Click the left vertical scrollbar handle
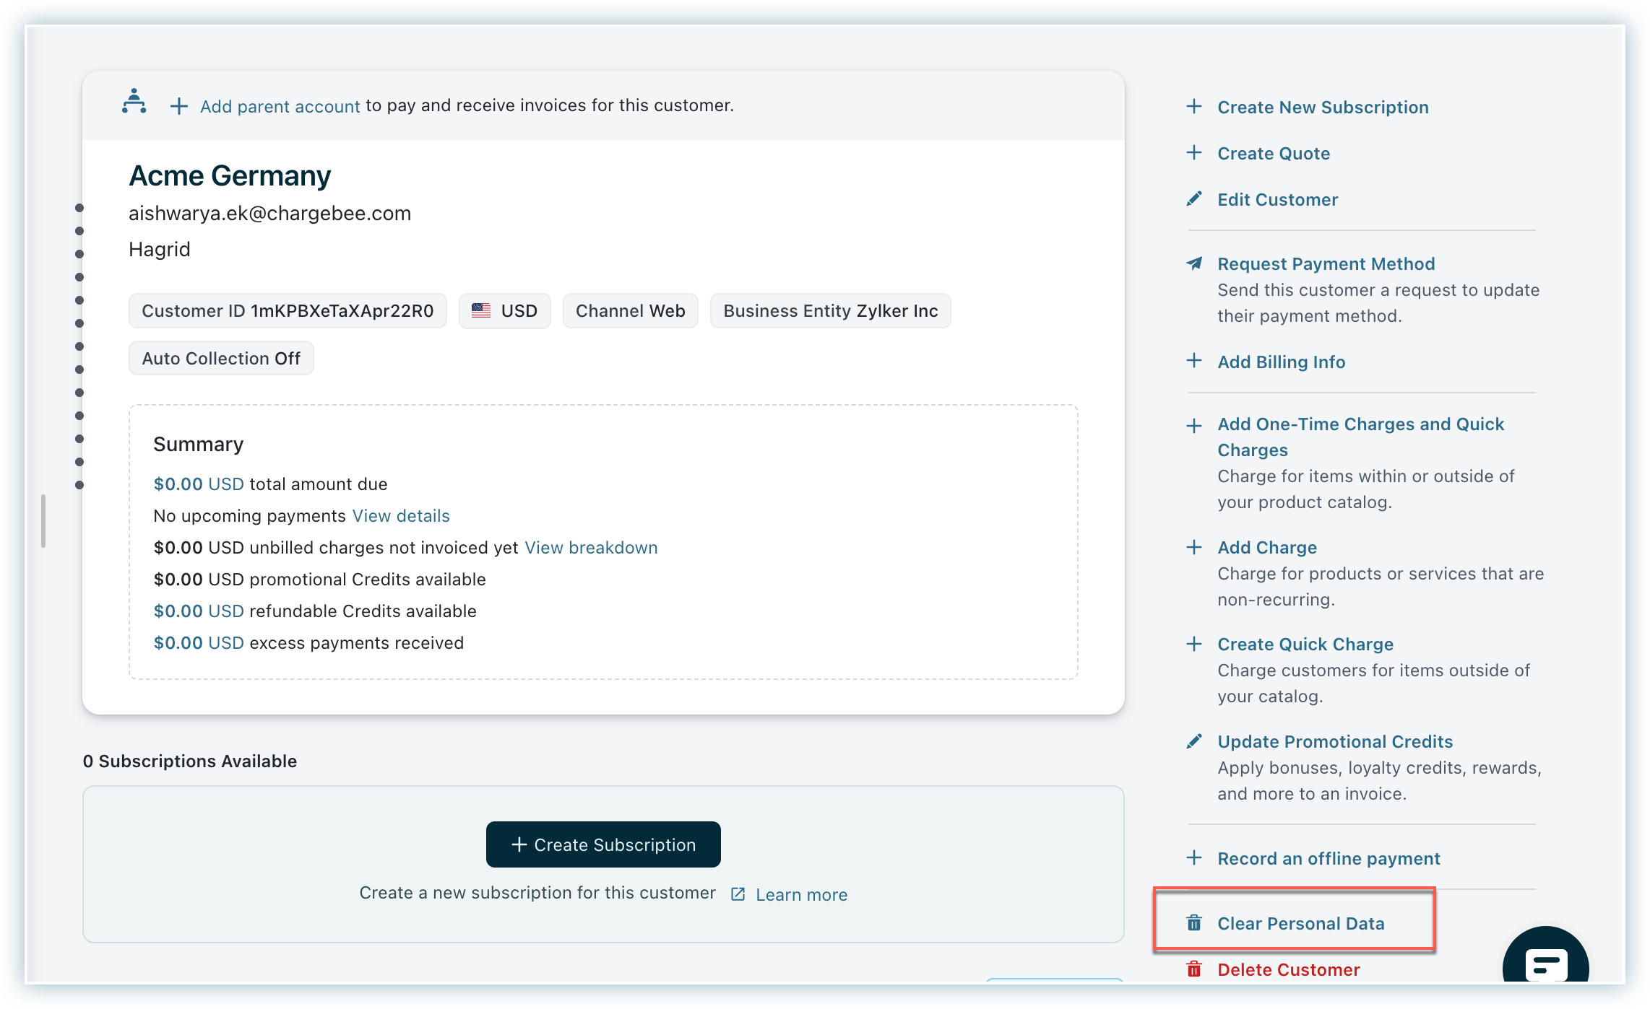The image size is (1650, 1009). 43,520
